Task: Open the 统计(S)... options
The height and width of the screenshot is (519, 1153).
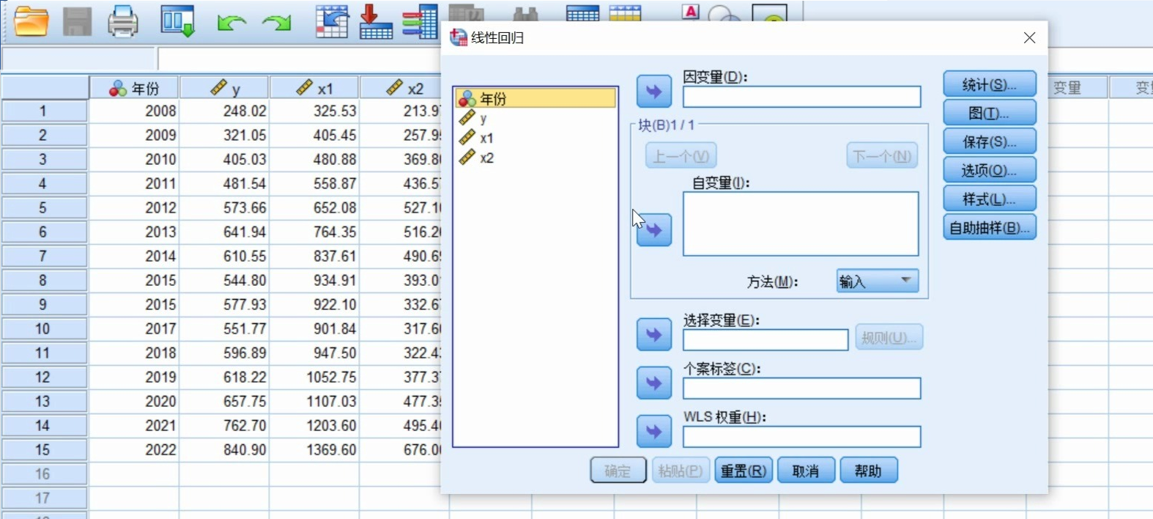Action: click(990, 84)
